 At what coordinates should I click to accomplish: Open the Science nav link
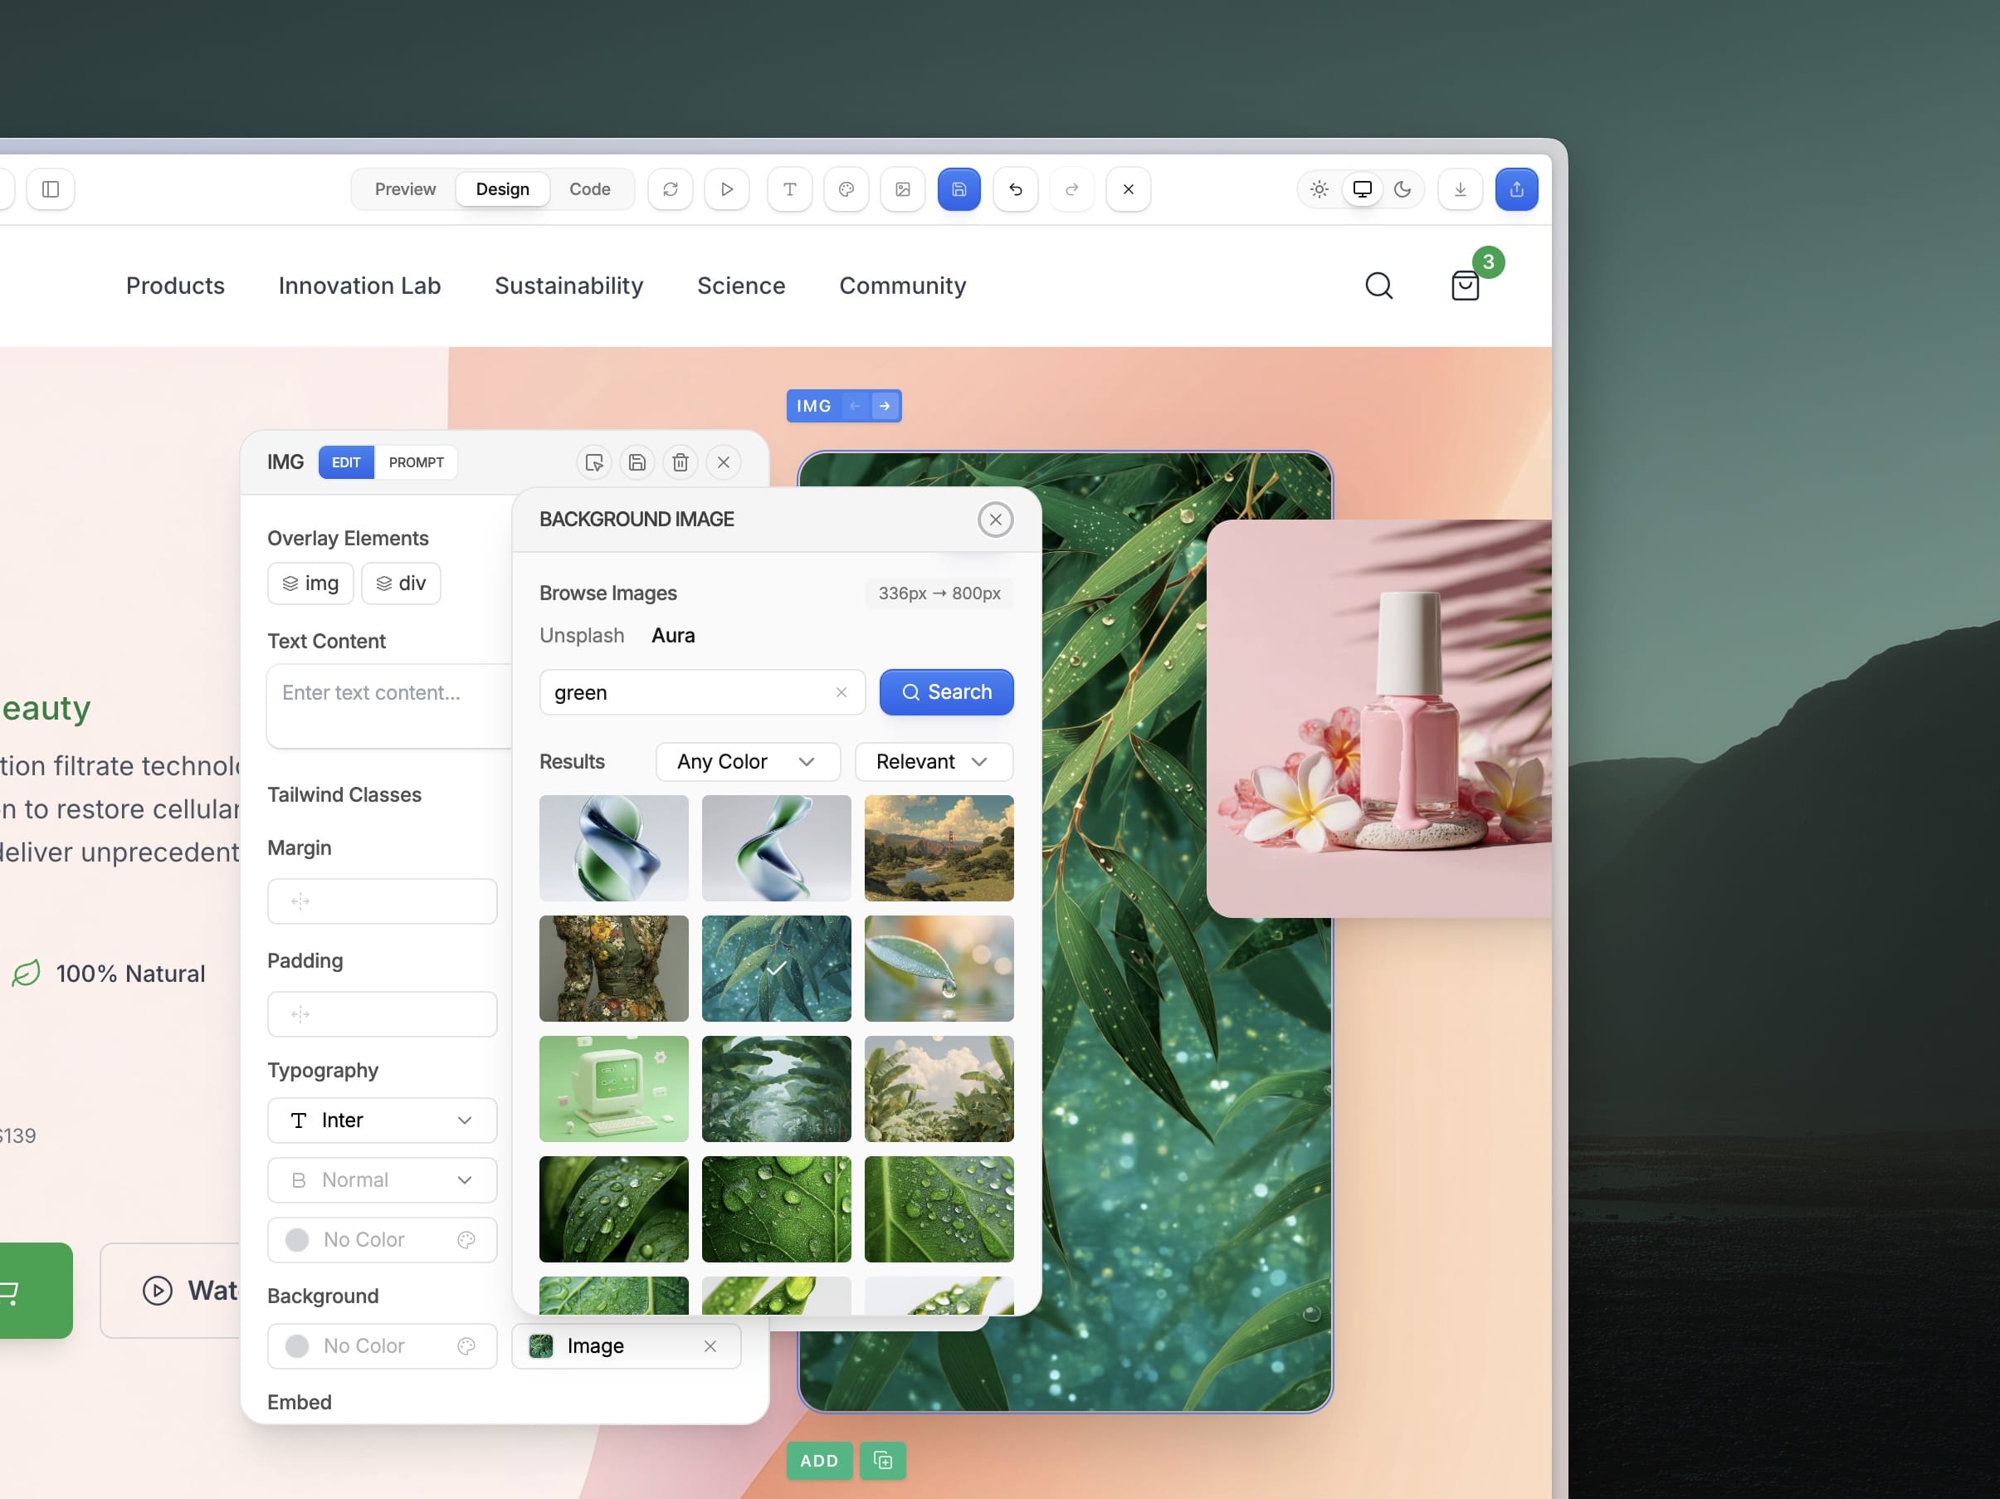tap(741, 286)
